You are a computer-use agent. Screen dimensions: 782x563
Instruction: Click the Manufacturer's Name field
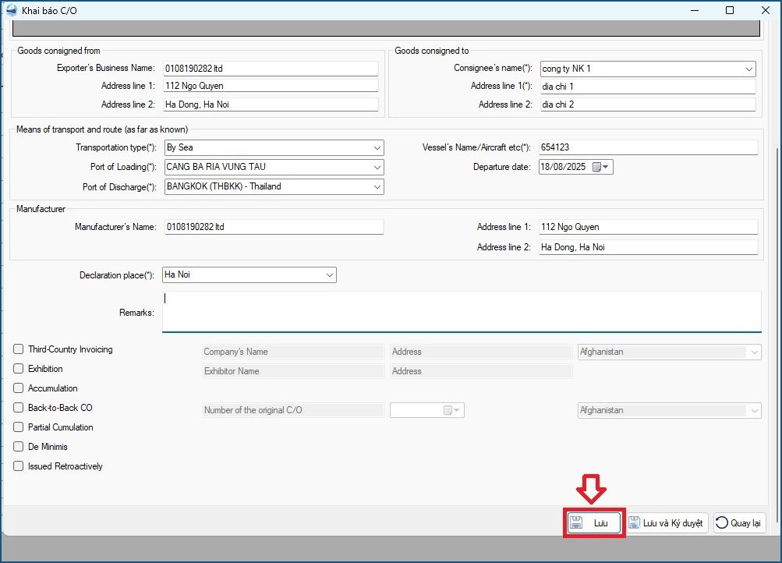274,227
